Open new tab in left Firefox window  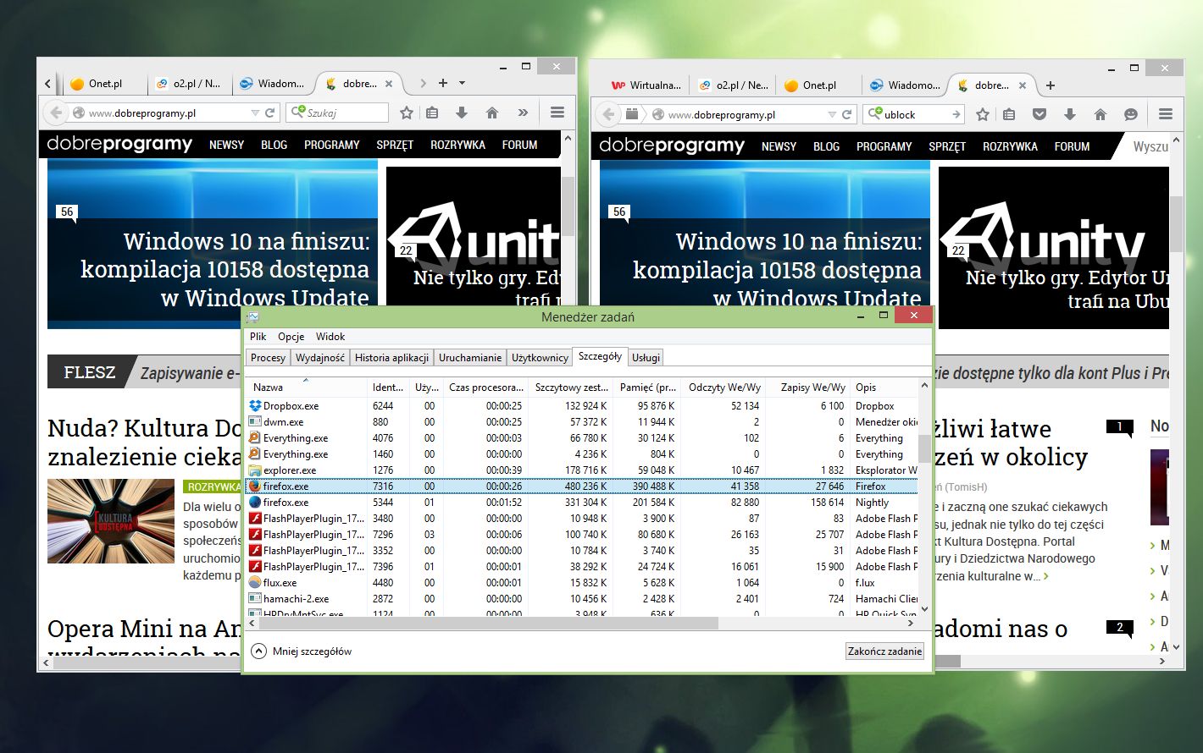click(x=442, y=83)
